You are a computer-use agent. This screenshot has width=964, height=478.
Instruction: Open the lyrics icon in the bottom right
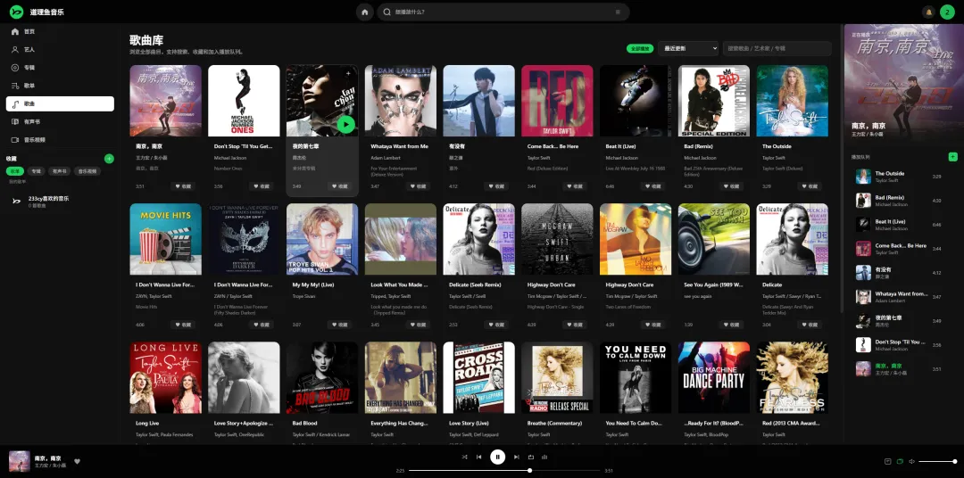pyautogui.click(x=888, y=461)
